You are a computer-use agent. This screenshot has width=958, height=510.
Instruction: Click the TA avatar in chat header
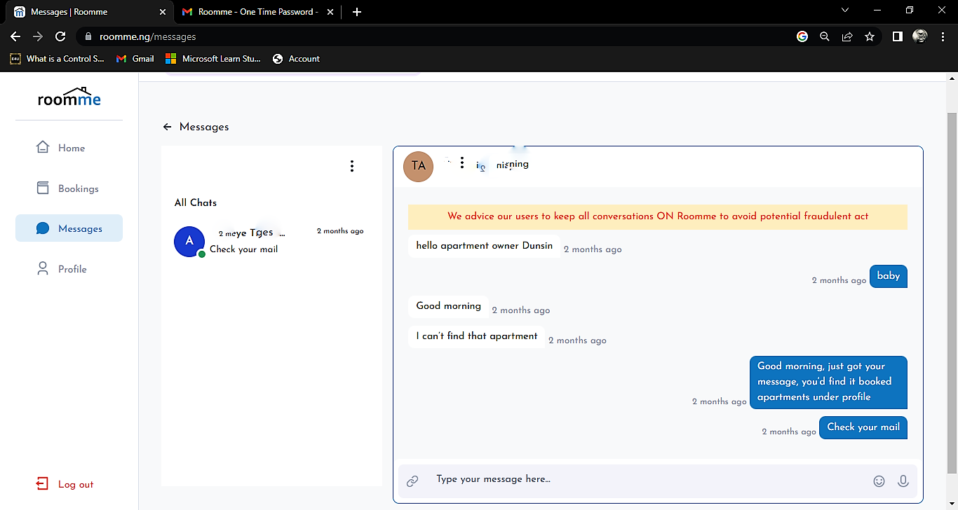418,166
